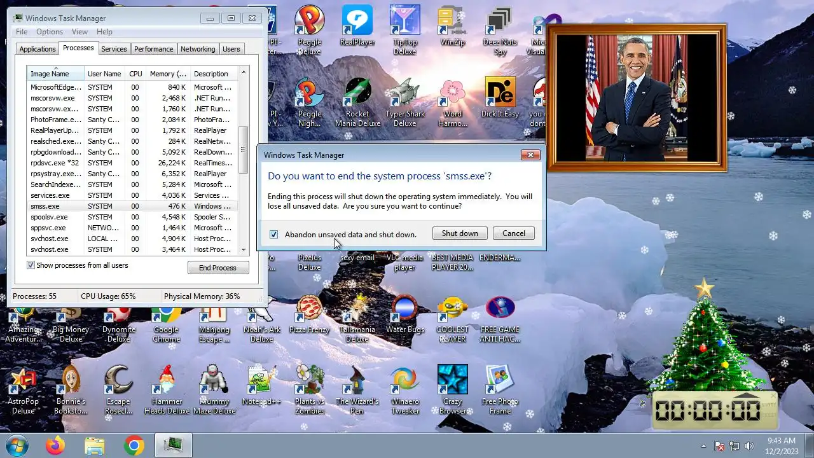Select the spoolsv.exe process row
814x458 pixels.
[132, 217]
